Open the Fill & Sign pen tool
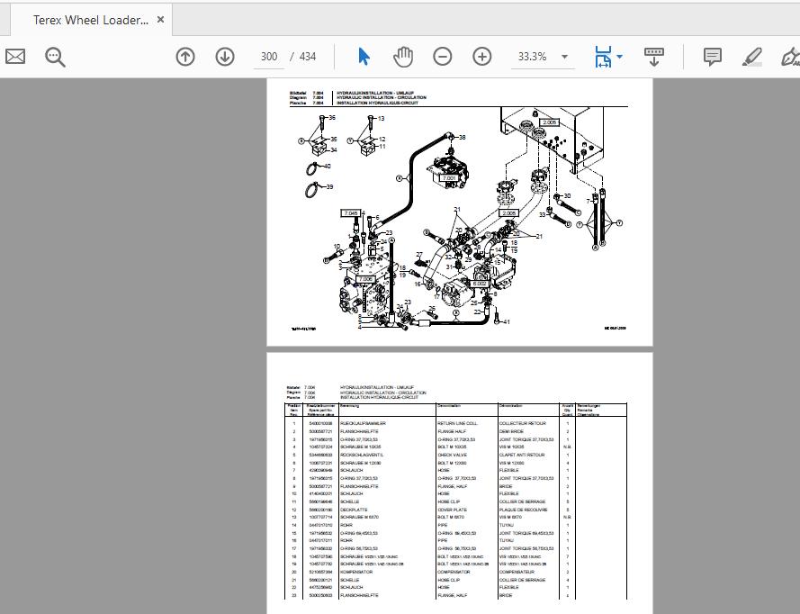This screenshot has height=614, width=800. pyautogui.click(x=789, y=56)
